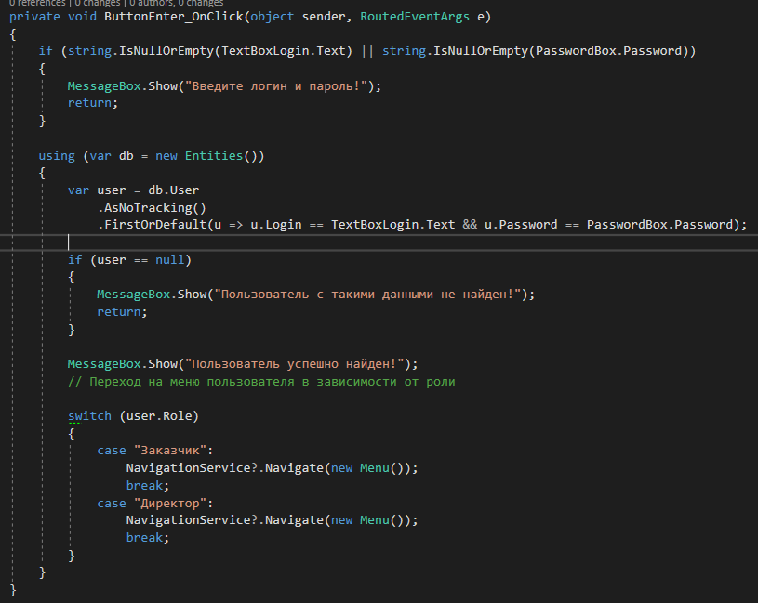Screen dimensions: 758x603
Task: Click PasswordBox.Password at the end of the FirstOrDefault line
Action: pyautogui.click(x=659, y=225)
